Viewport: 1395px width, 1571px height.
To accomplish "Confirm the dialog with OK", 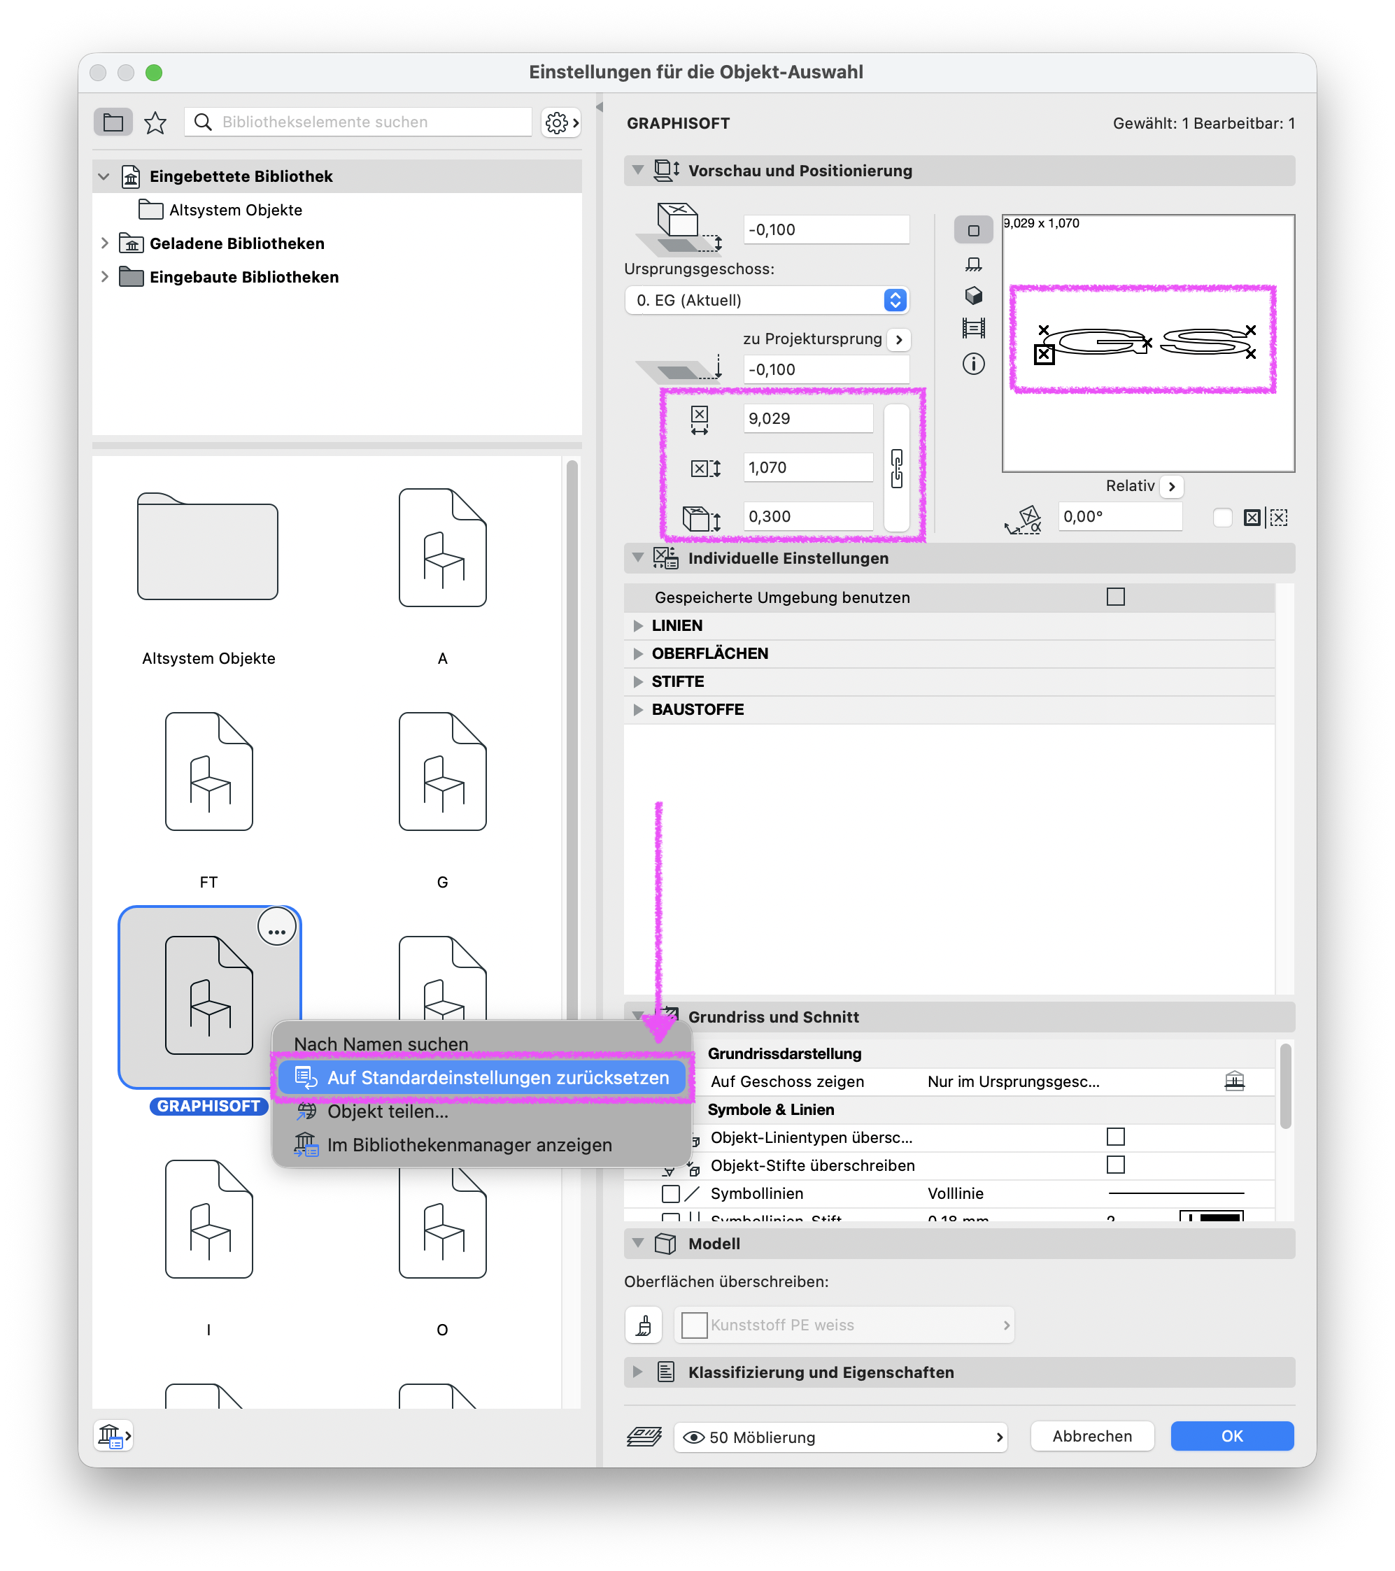I will click(x=1232, y=1437).
